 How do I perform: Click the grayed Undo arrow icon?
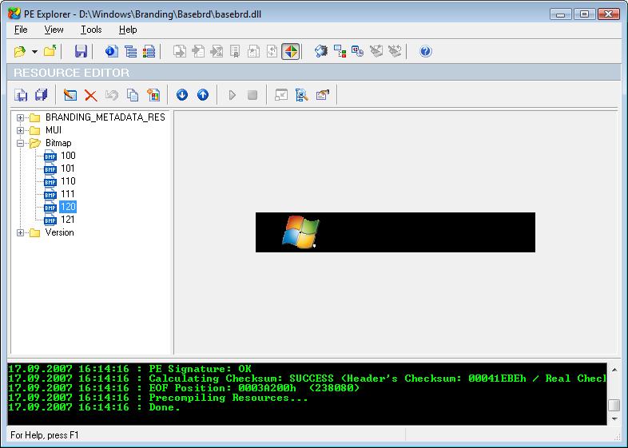(x=112, y=95)
